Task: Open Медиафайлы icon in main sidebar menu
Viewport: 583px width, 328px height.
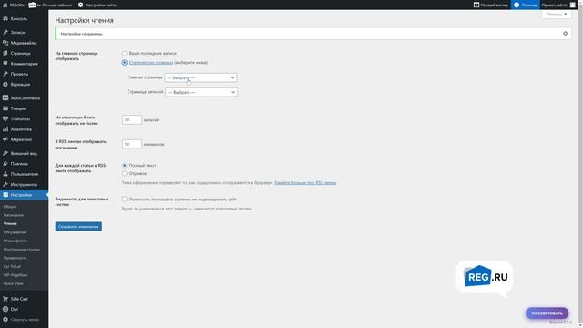Action: click(5, 43)
